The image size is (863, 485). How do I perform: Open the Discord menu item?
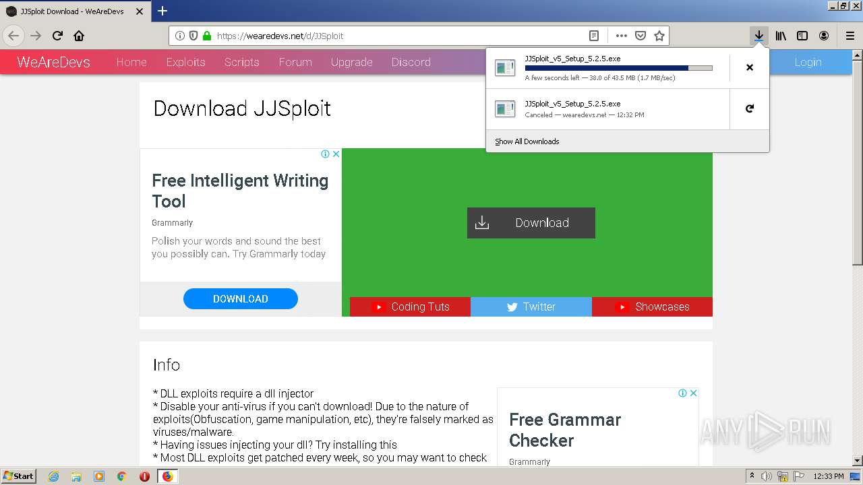(411, 62)
